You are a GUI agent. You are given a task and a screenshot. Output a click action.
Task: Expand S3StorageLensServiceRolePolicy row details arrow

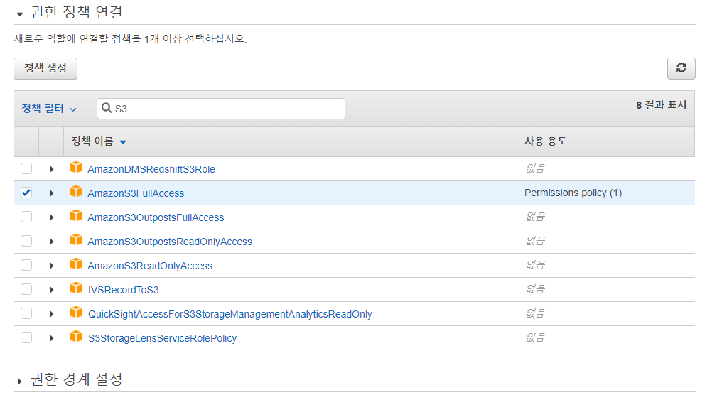(51, 339)
